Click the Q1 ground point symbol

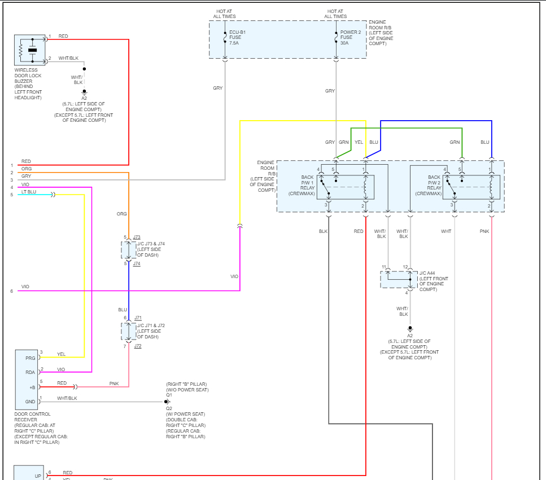[x=168, y=402]
